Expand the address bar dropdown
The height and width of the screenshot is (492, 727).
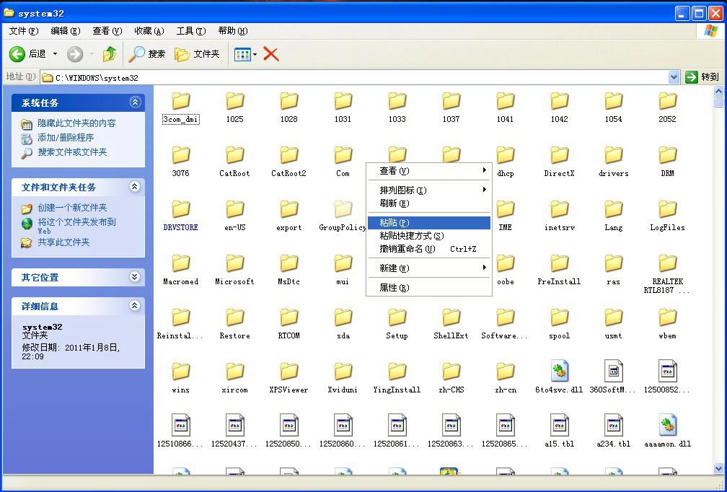674,77
